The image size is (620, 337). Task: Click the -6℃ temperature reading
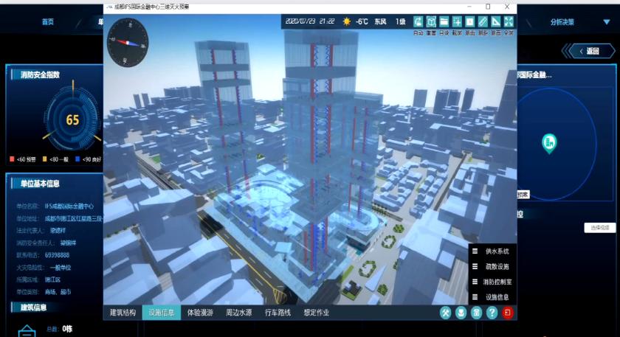point(362,21)
